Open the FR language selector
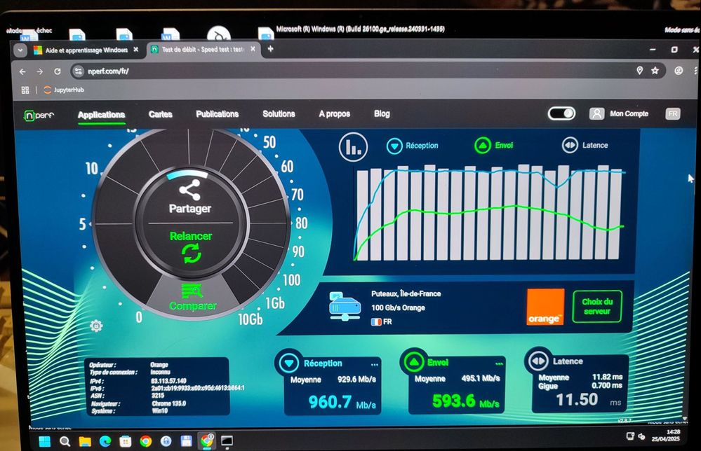 click(673, 113)
